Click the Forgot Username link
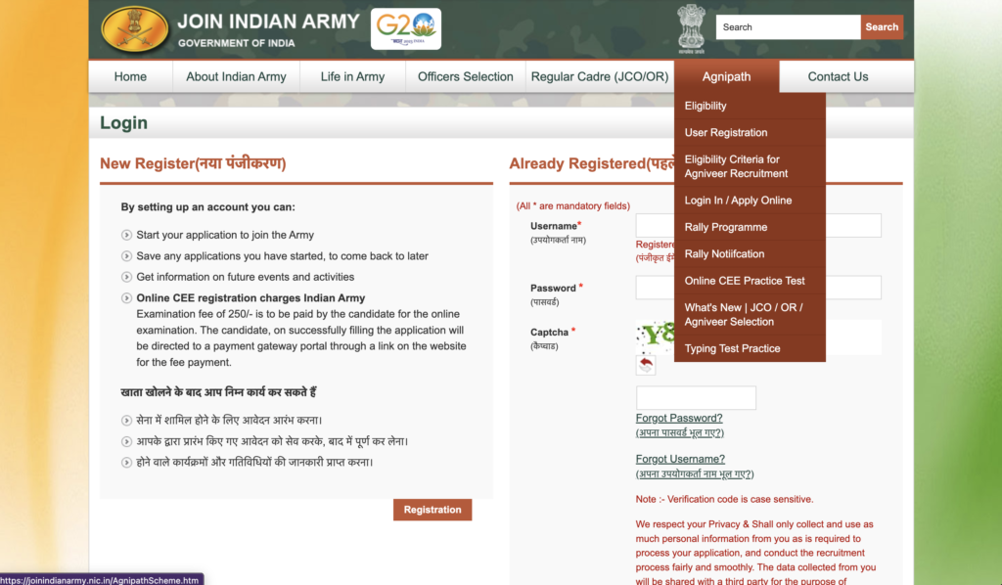Viewport: 1002px width, 585px height. click(680, 459)
